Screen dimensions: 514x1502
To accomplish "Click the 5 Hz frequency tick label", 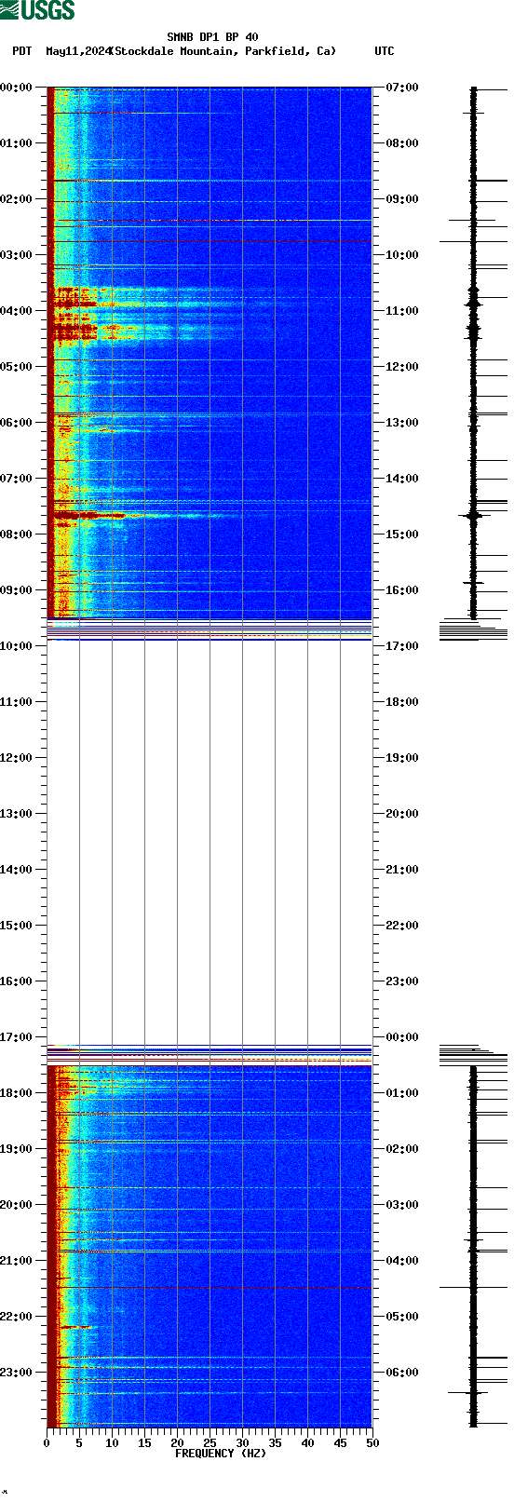I will point(79,1443).
